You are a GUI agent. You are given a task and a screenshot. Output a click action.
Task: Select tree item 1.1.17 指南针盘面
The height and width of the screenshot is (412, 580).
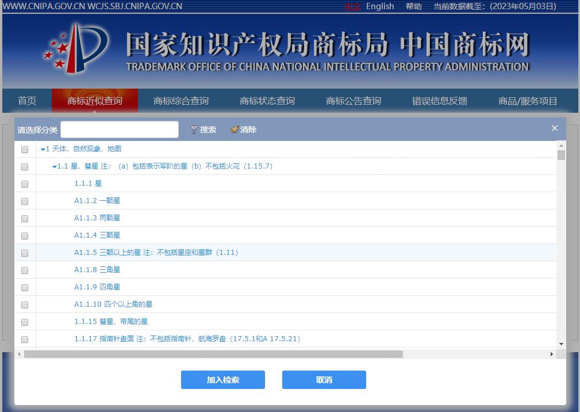click(x=187, y=339)
